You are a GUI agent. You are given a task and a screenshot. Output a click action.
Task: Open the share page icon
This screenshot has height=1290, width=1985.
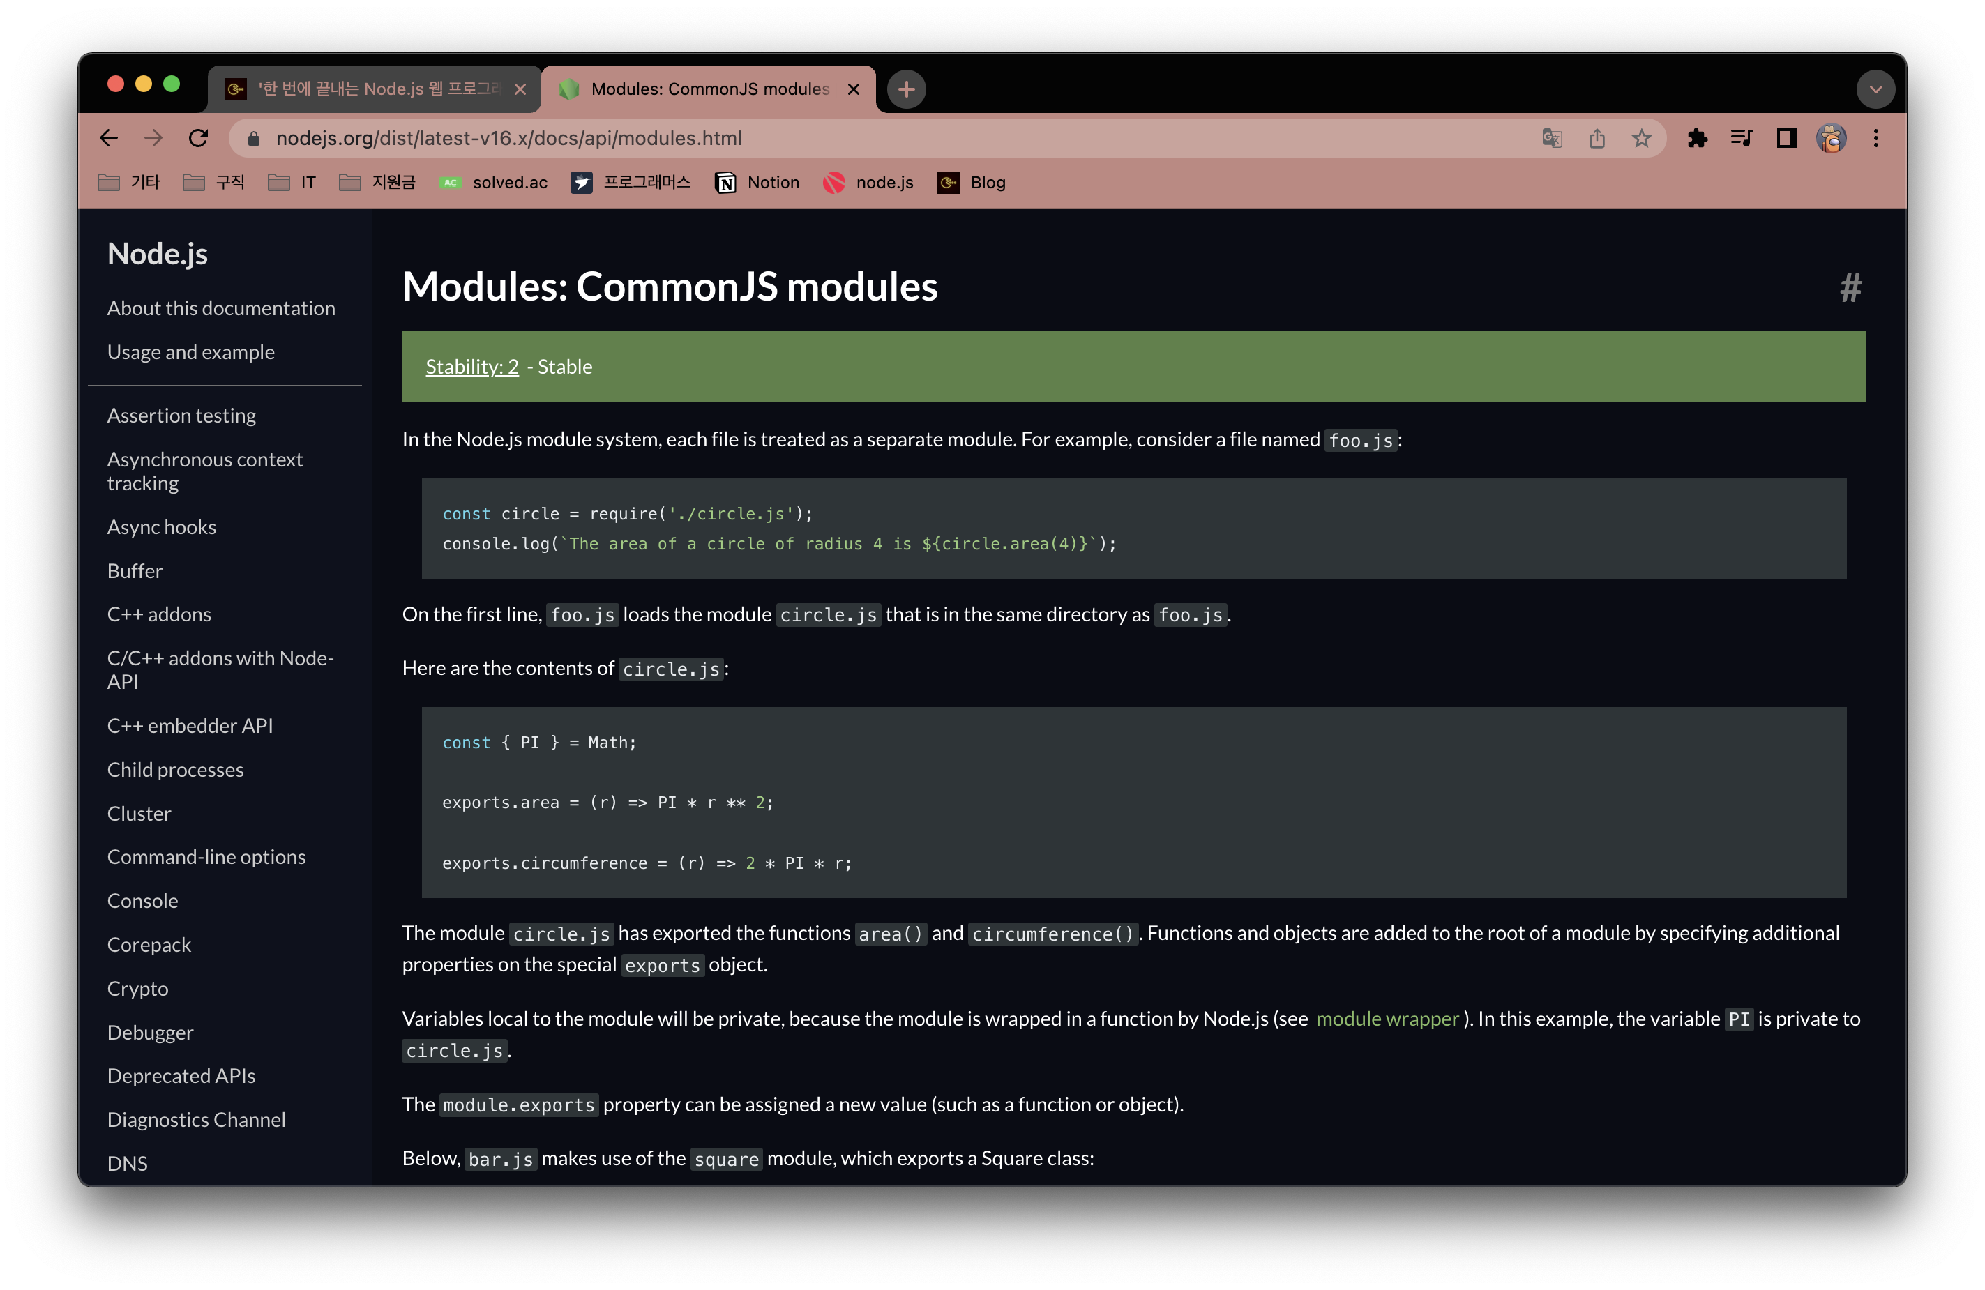pyautogui.click(x=1597, y=137)
